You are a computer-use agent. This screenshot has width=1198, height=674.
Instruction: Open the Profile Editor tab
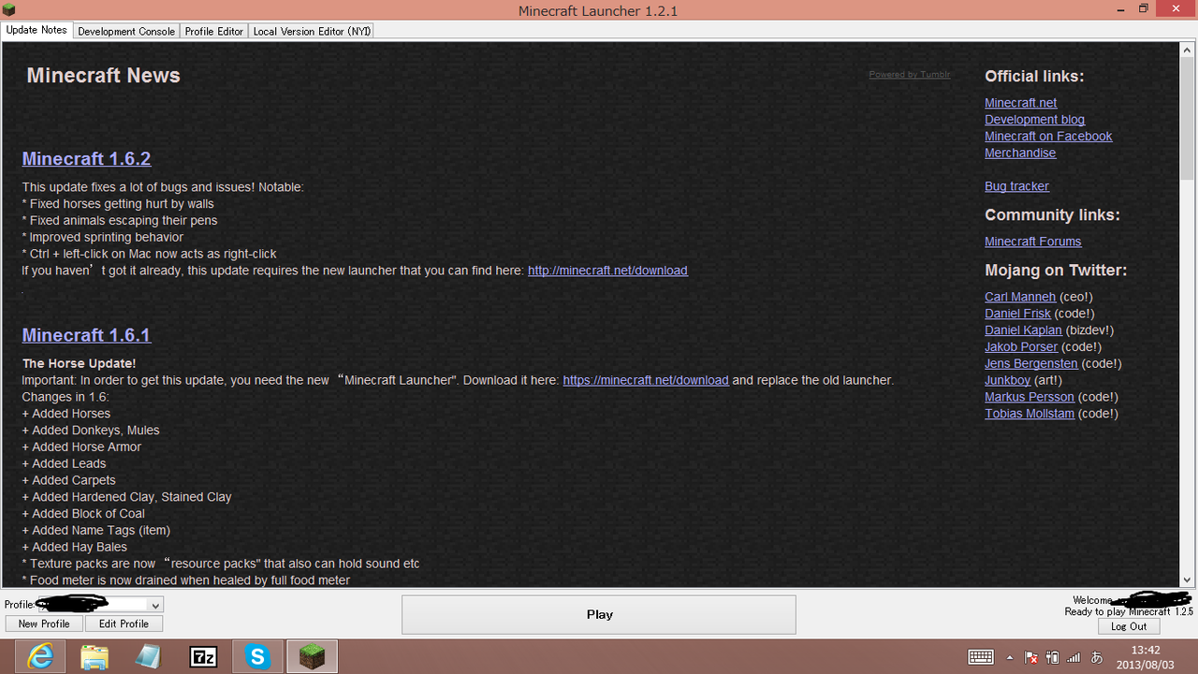(x=213, y=31)
